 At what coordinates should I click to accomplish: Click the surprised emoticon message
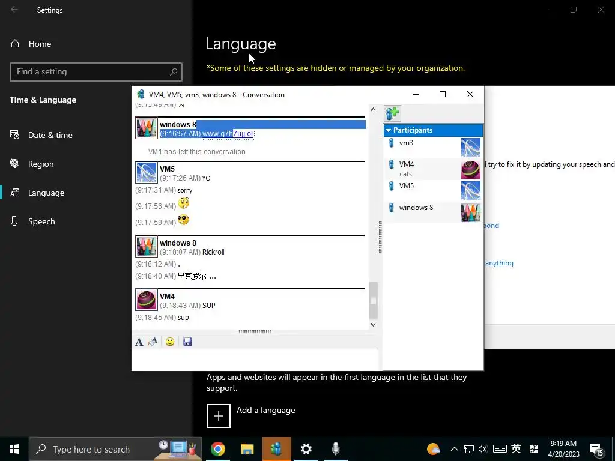tap(183, 203)
